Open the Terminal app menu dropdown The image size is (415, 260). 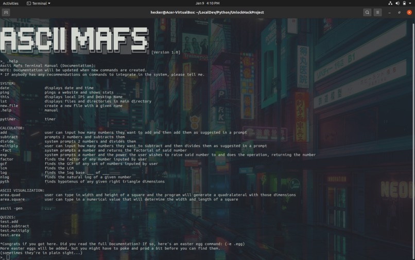click(x=39, y=3)
